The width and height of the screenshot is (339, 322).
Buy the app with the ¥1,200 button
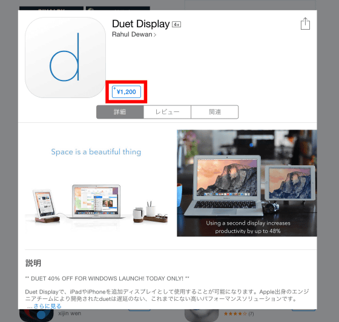point(127,92)
